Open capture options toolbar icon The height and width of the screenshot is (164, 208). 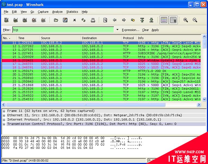coord(15,20)
